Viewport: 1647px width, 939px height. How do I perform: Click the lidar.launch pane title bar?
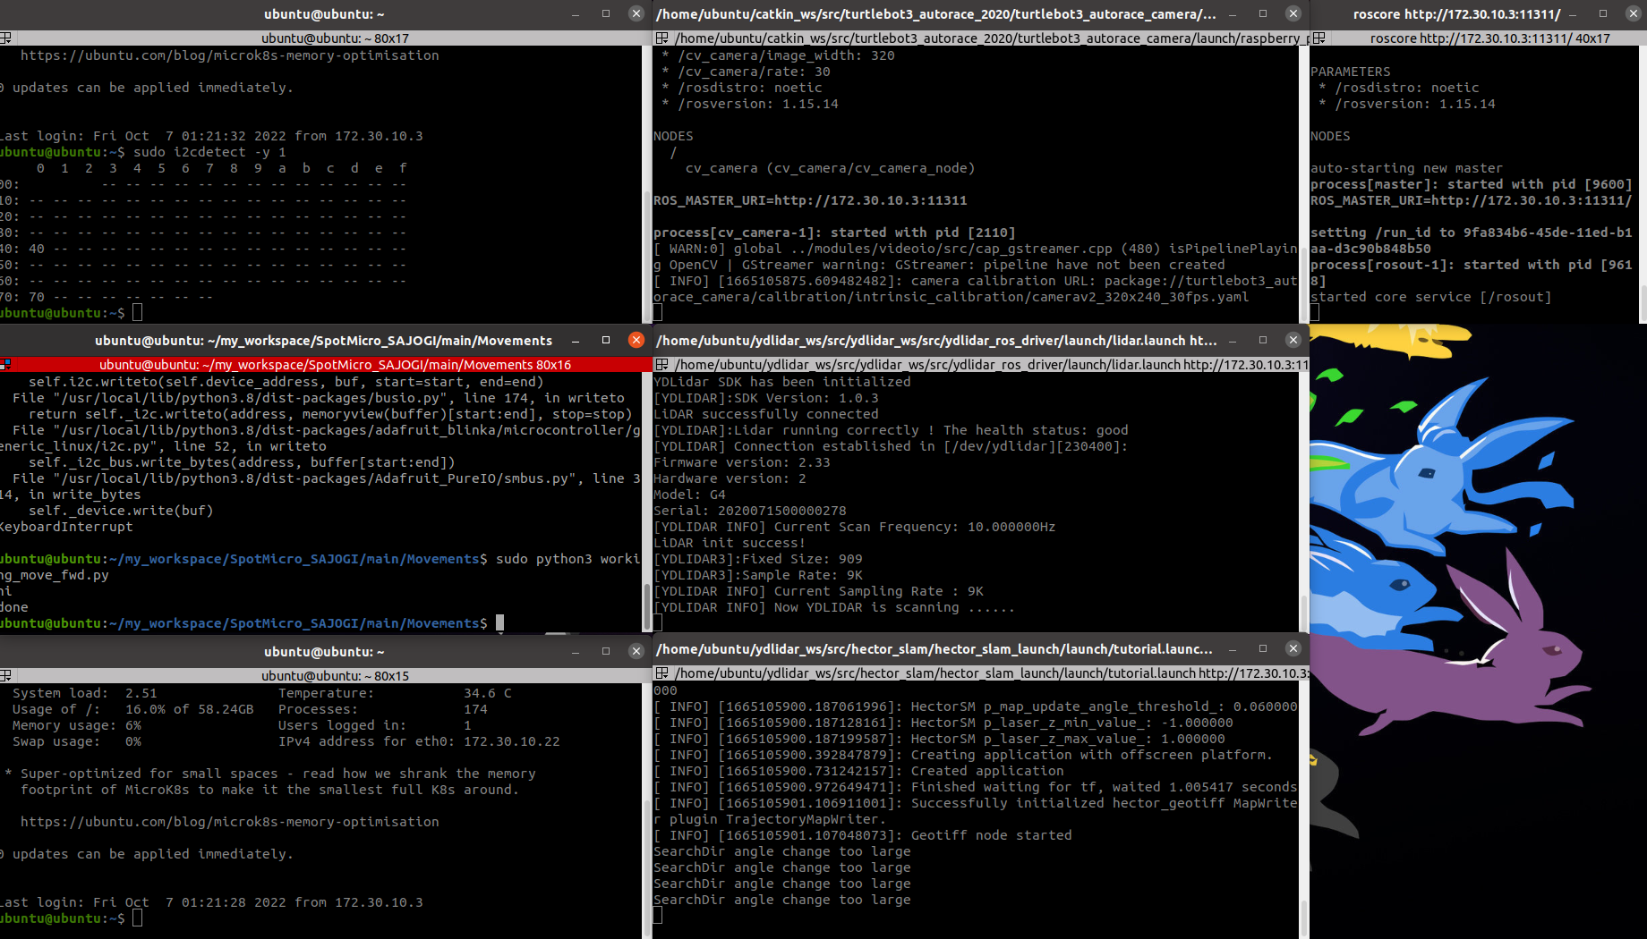982,365
